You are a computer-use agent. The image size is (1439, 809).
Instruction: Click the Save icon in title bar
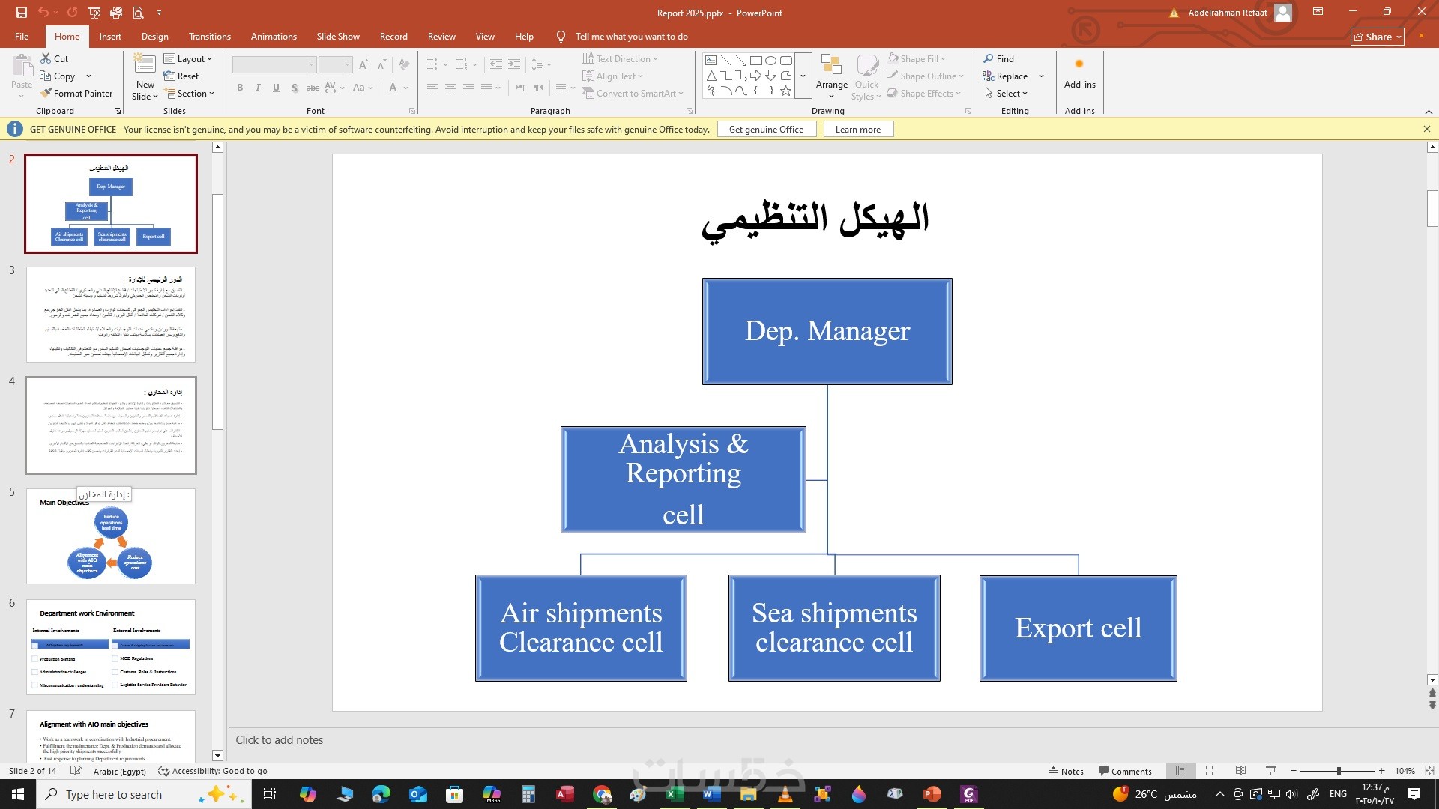coord(21,13)
